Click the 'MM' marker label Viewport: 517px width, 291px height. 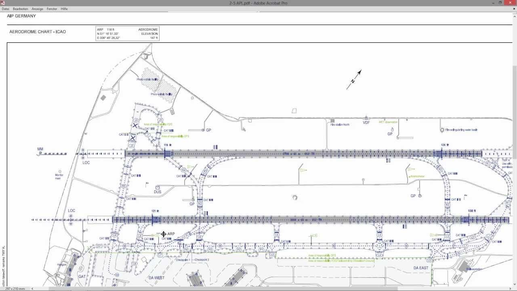[x=40, y=149]
